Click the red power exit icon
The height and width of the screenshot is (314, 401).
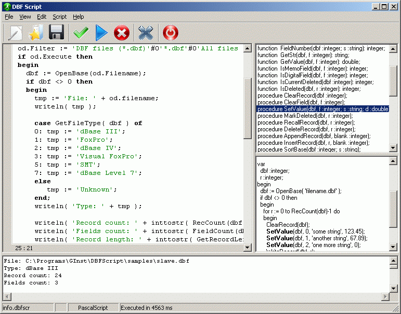[x=170, y=33]
